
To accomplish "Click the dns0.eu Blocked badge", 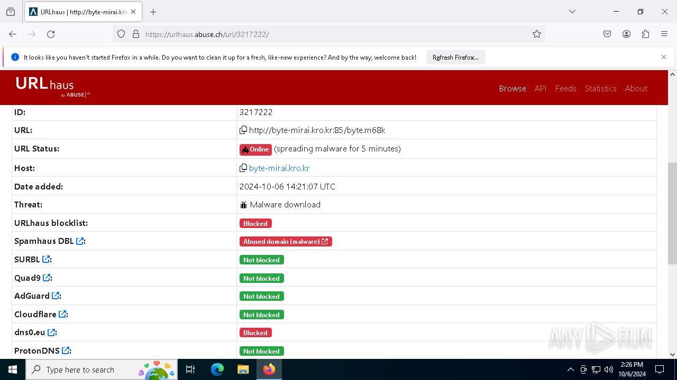I will coord(255,332).
